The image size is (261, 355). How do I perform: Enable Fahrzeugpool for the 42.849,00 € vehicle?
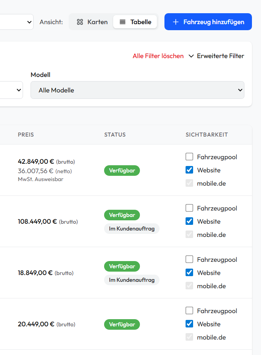pyautogui.click(x=189, y=157)
